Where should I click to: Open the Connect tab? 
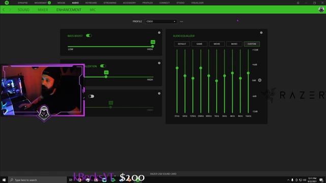point(165,3)
